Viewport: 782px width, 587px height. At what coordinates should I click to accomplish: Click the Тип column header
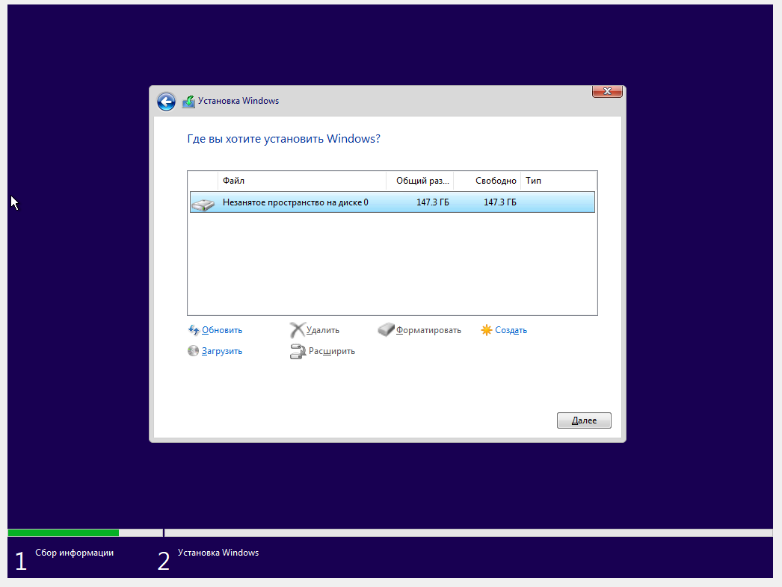coord(558,181)
